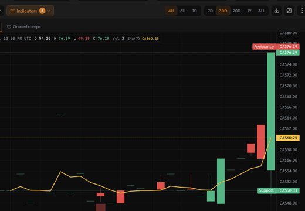The width and height of the screenshot is (305, 211).
Task: Switch range to 7D
Action: click(210, 11)
